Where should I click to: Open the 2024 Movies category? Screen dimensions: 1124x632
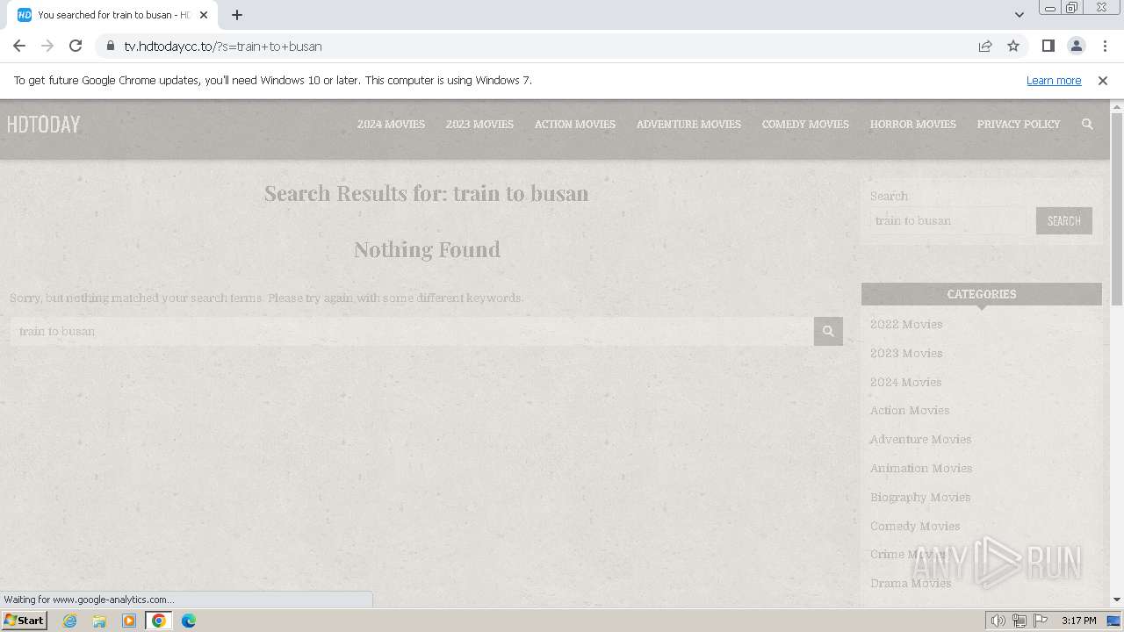[x=905, y=382]
